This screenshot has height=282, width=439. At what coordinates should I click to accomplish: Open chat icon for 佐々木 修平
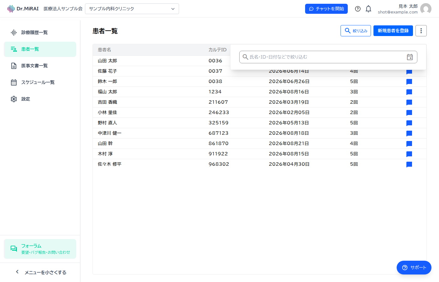pos(409,164)
